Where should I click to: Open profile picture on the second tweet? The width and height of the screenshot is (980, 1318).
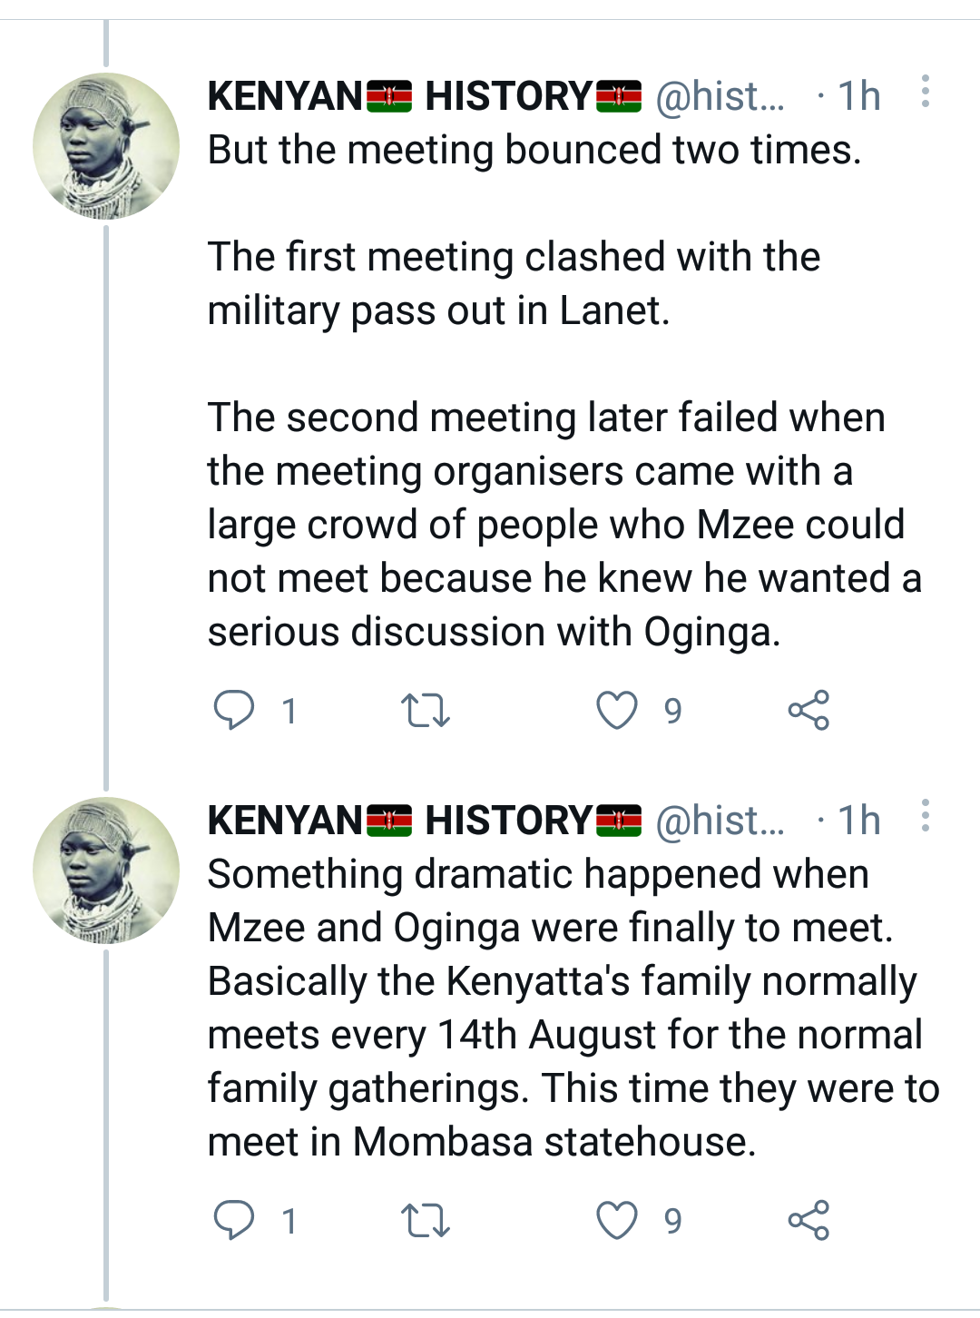point(106,870)
